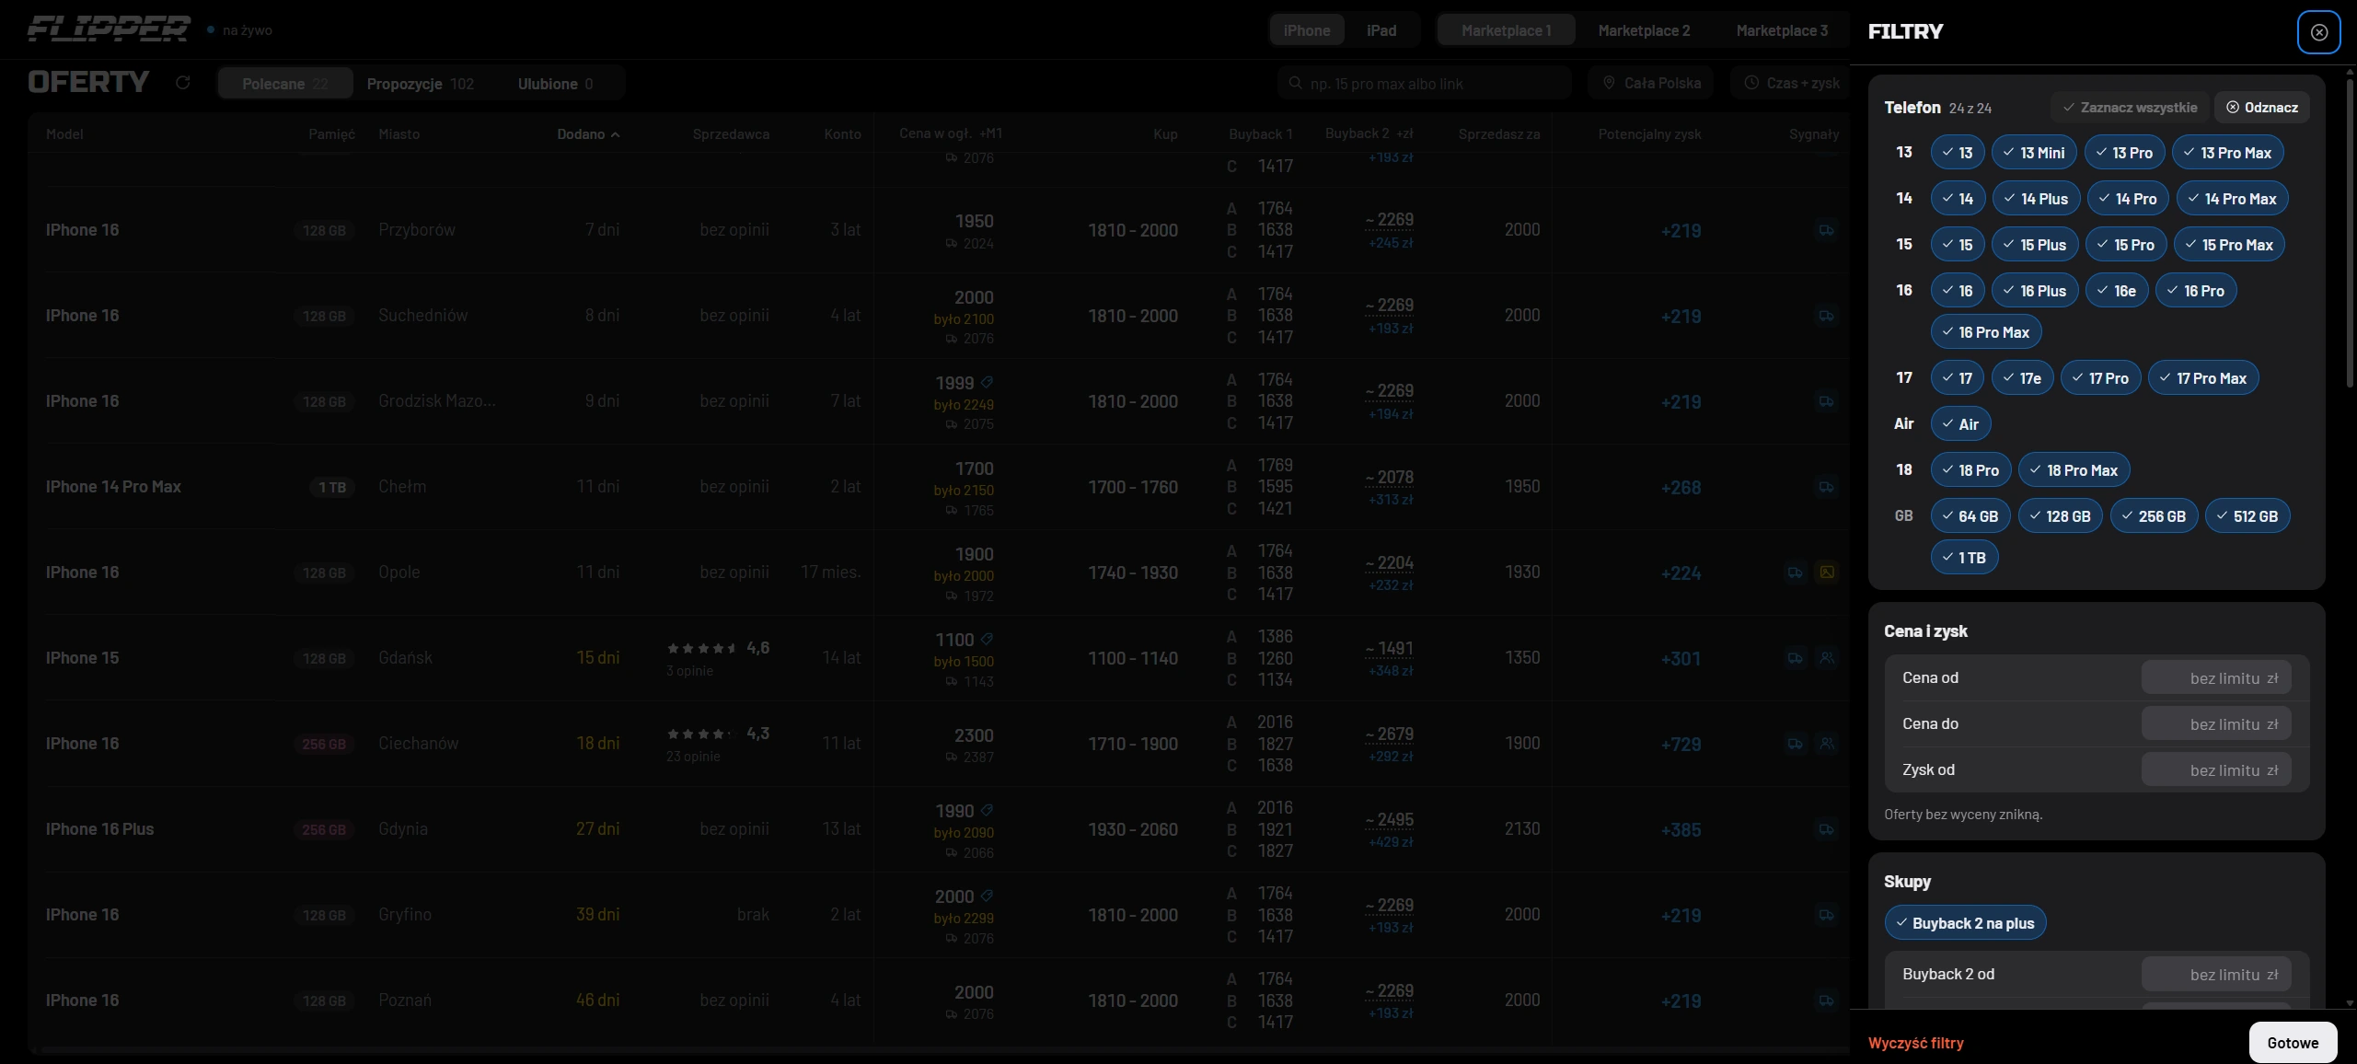Viewport: 2357px width, 1064px height.
Task: Open the Czas + zysk sorting selector
Action: click(1790, 83)
